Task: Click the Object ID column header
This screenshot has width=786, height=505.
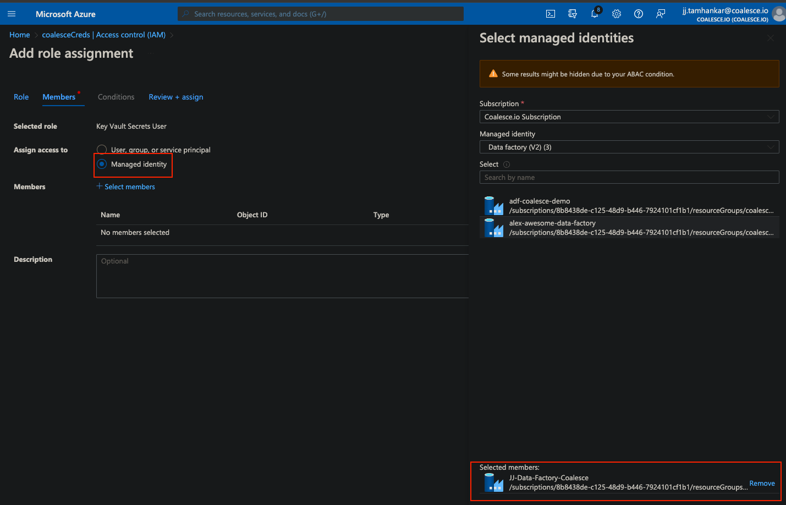Action: (x=252, y=215)
